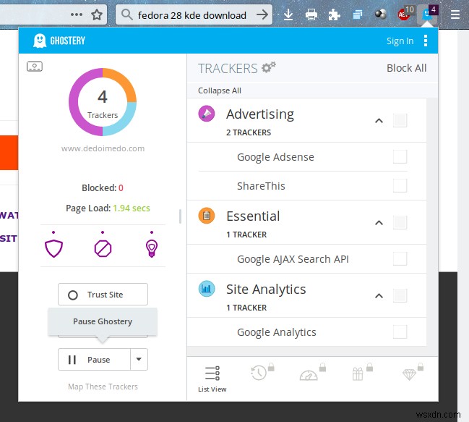Viewport: 469px width, 422px height.
Task: Open locked rewards gift icon
Action: [358, 374]
